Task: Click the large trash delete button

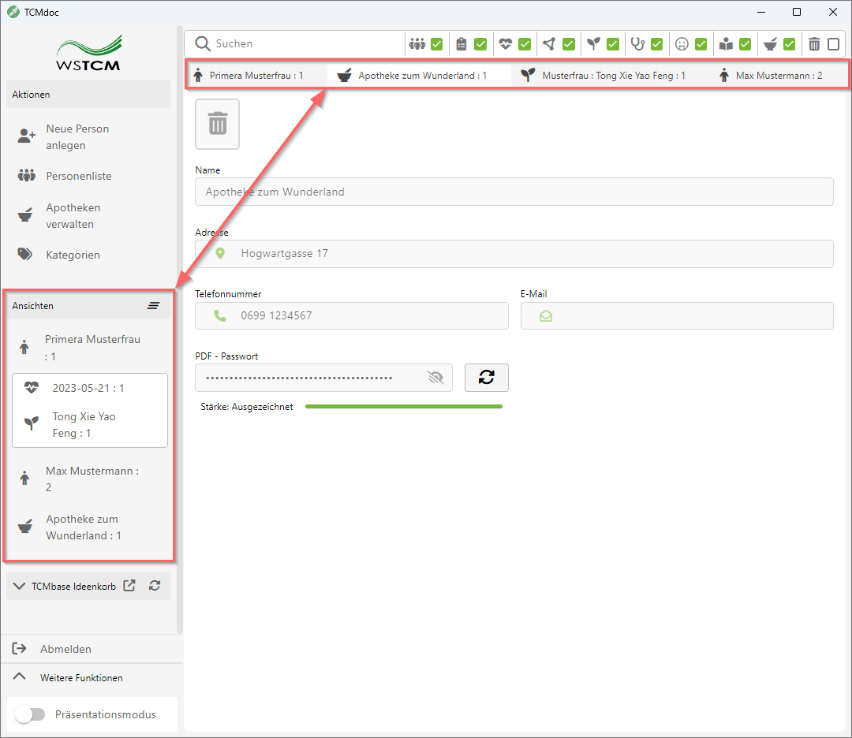Action: pyautogui.click(x=217, y=124)
